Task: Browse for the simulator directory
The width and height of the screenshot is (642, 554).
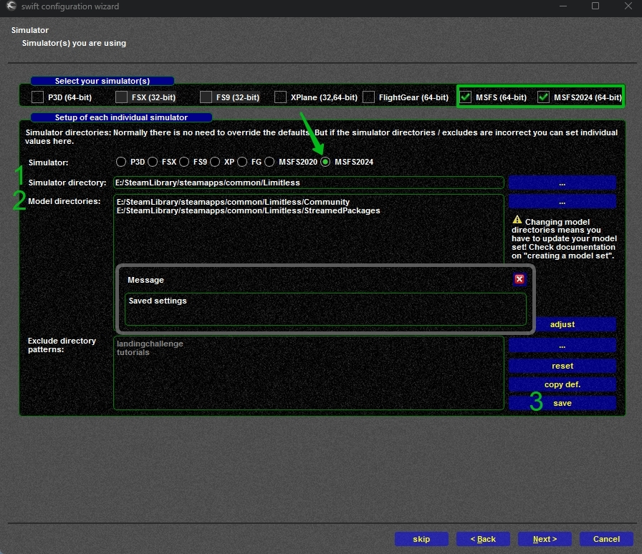Action: click(562, 183)
